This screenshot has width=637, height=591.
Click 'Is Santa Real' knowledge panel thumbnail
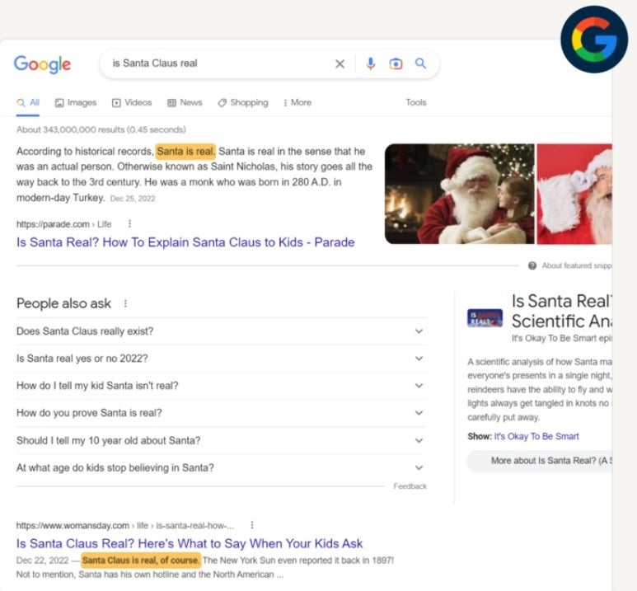(x=485, y=318)
